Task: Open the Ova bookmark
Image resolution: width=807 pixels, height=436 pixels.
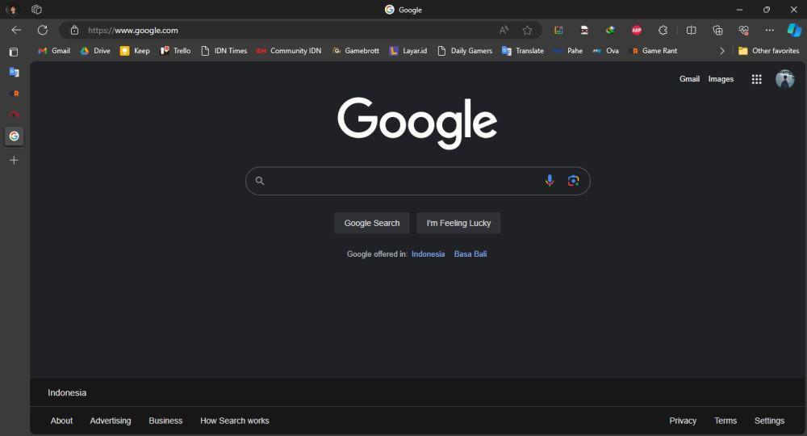Action: [606, 50]
